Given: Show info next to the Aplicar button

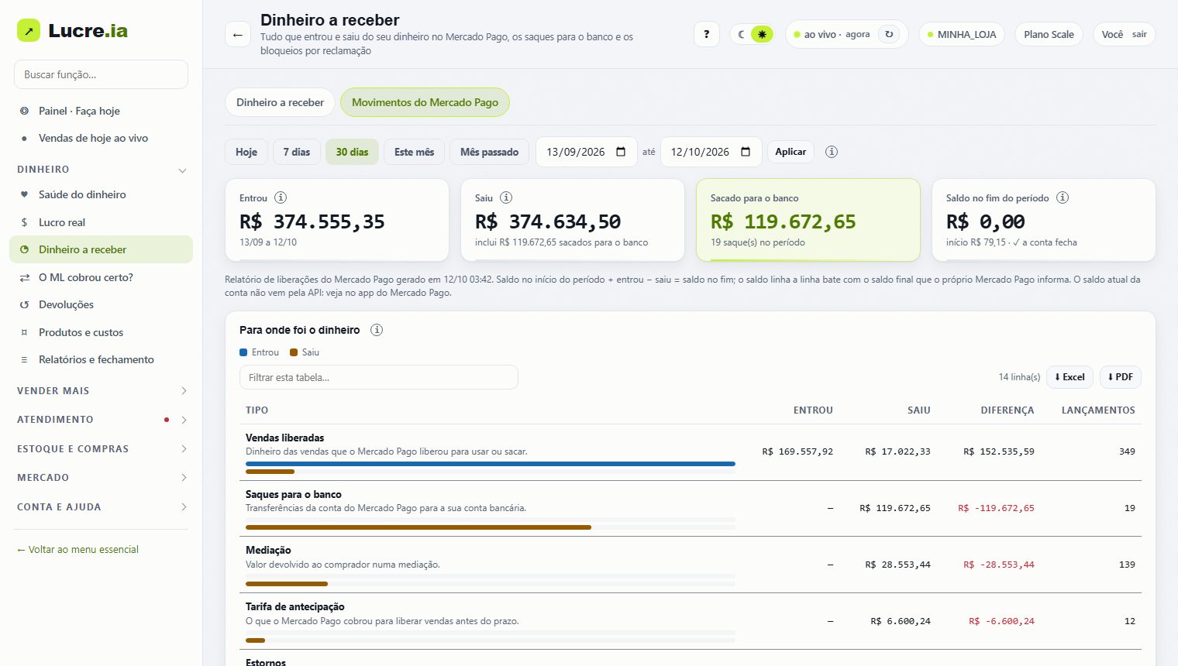Looking at the screenshot, I should [832, 152].
